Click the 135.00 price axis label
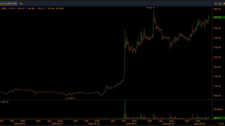Viewport: 225px width, 126px height. click(x=217, y=38)
